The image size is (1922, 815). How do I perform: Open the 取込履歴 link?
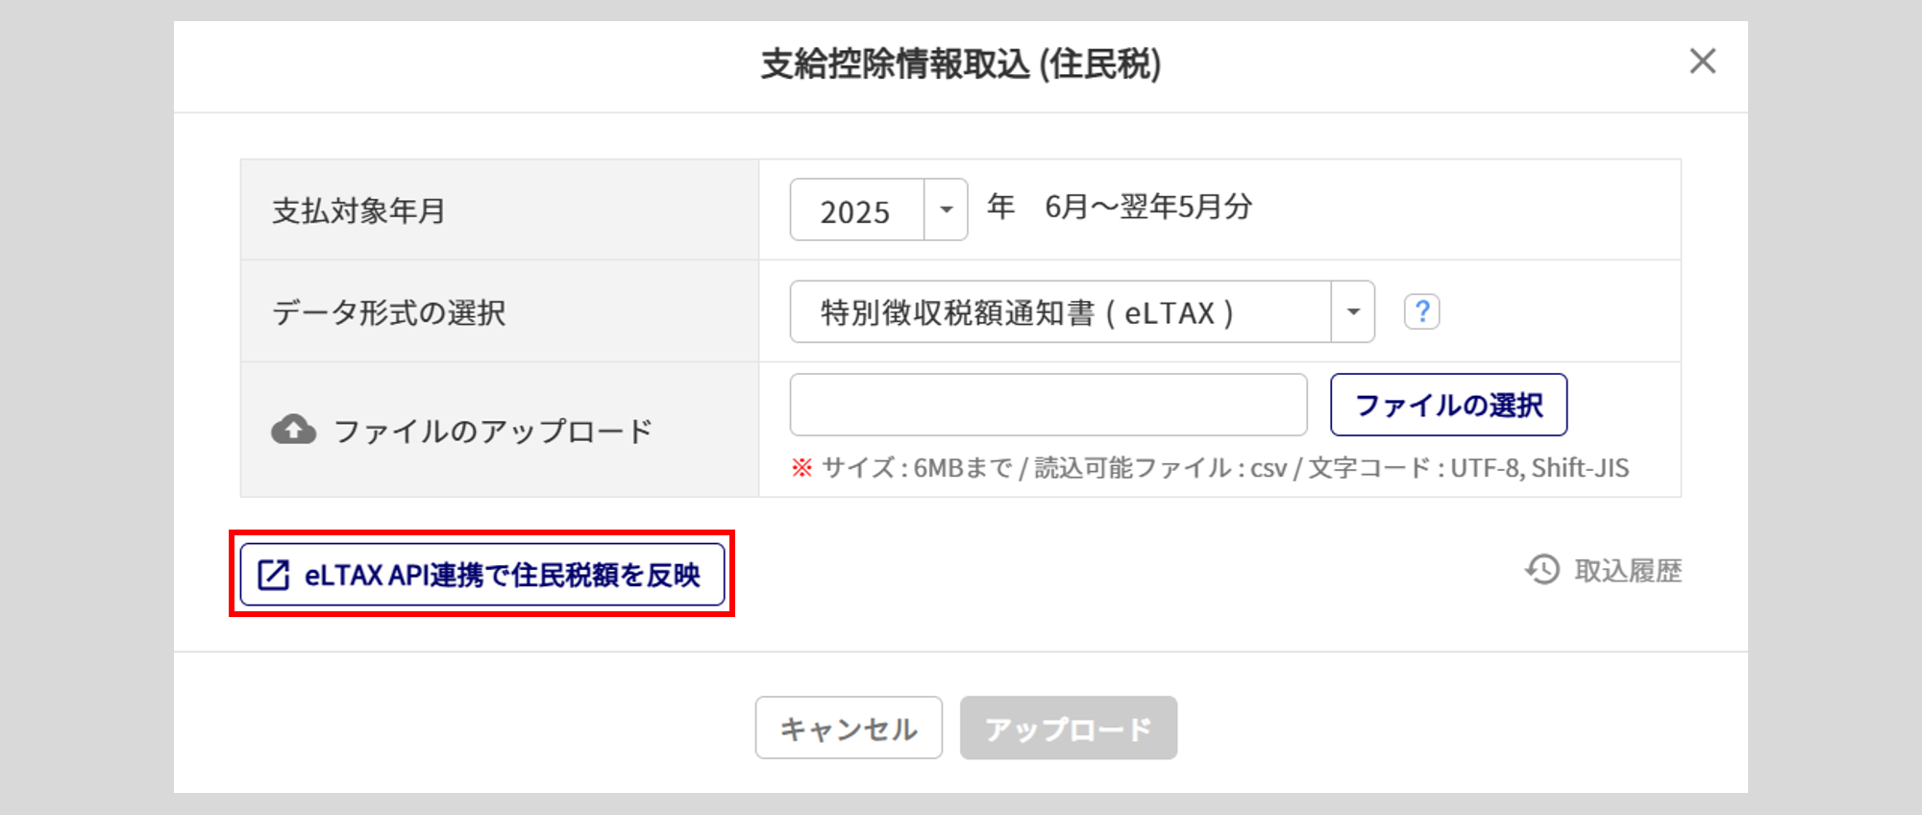pyautogui.click(x=1627, y=571)
